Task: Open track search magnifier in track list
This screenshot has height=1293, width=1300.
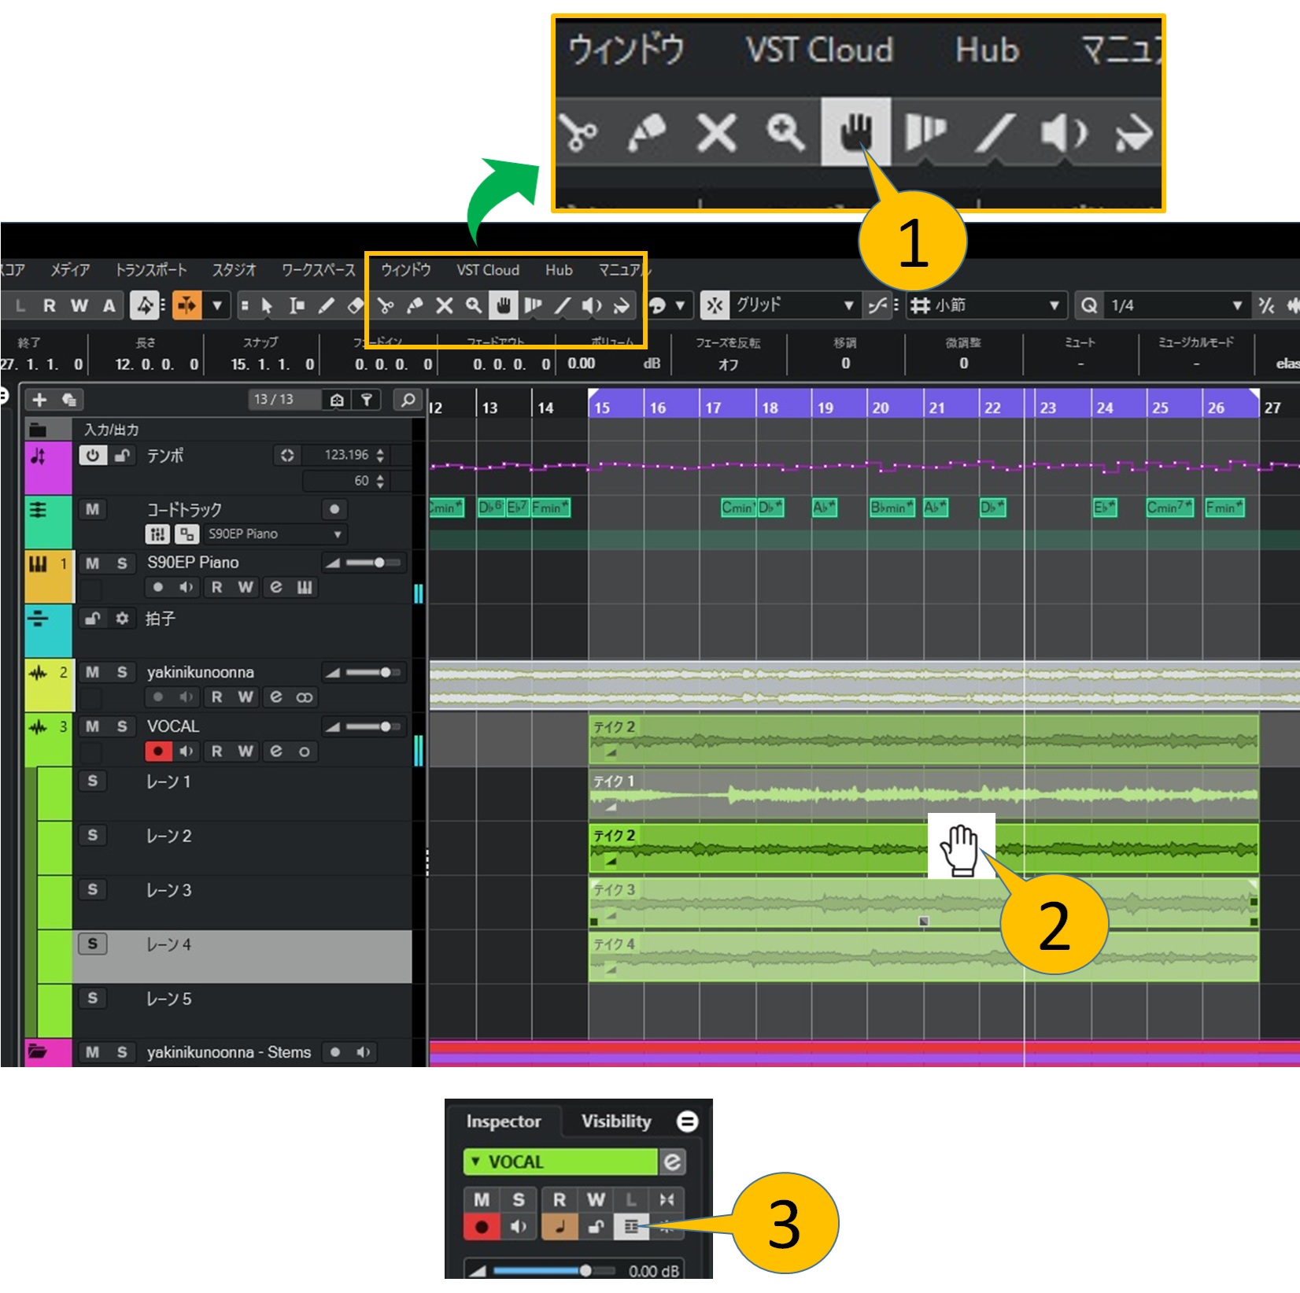Action: [x=408, y=400]
